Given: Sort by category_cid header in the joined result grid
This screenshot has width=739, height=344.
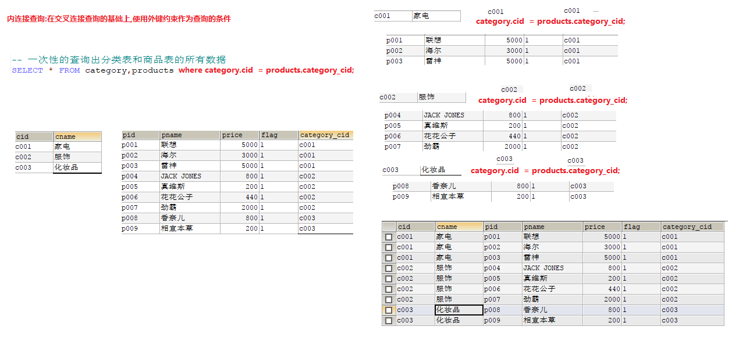Looking at the screenshot, I should (x=692, y=227).
